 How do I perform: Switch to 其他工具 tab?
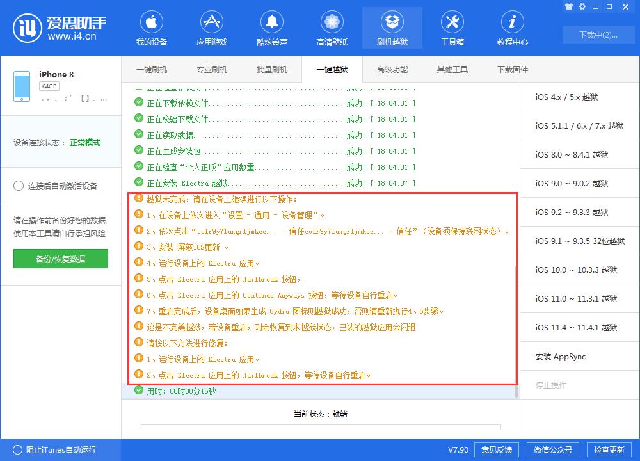point(452,69)
